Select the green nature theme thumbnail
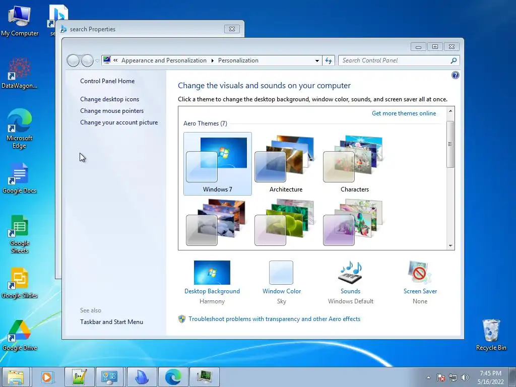516x387 pixels. (285, 222)
